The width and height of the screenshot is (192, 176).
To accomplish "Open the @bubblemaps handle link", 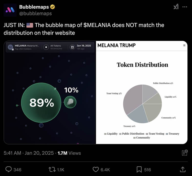I will click(36, 14).
